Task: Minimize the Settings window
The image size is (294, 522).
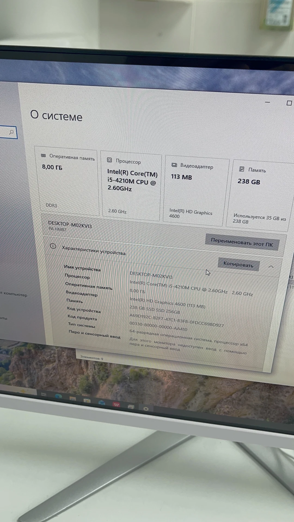Action: pyautogui.click(x=267, y=102)
